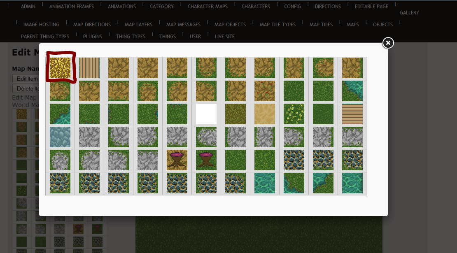Select the golden yellow straw tile
The width and height of the screenshot is (457, 253).
point(60,68)
